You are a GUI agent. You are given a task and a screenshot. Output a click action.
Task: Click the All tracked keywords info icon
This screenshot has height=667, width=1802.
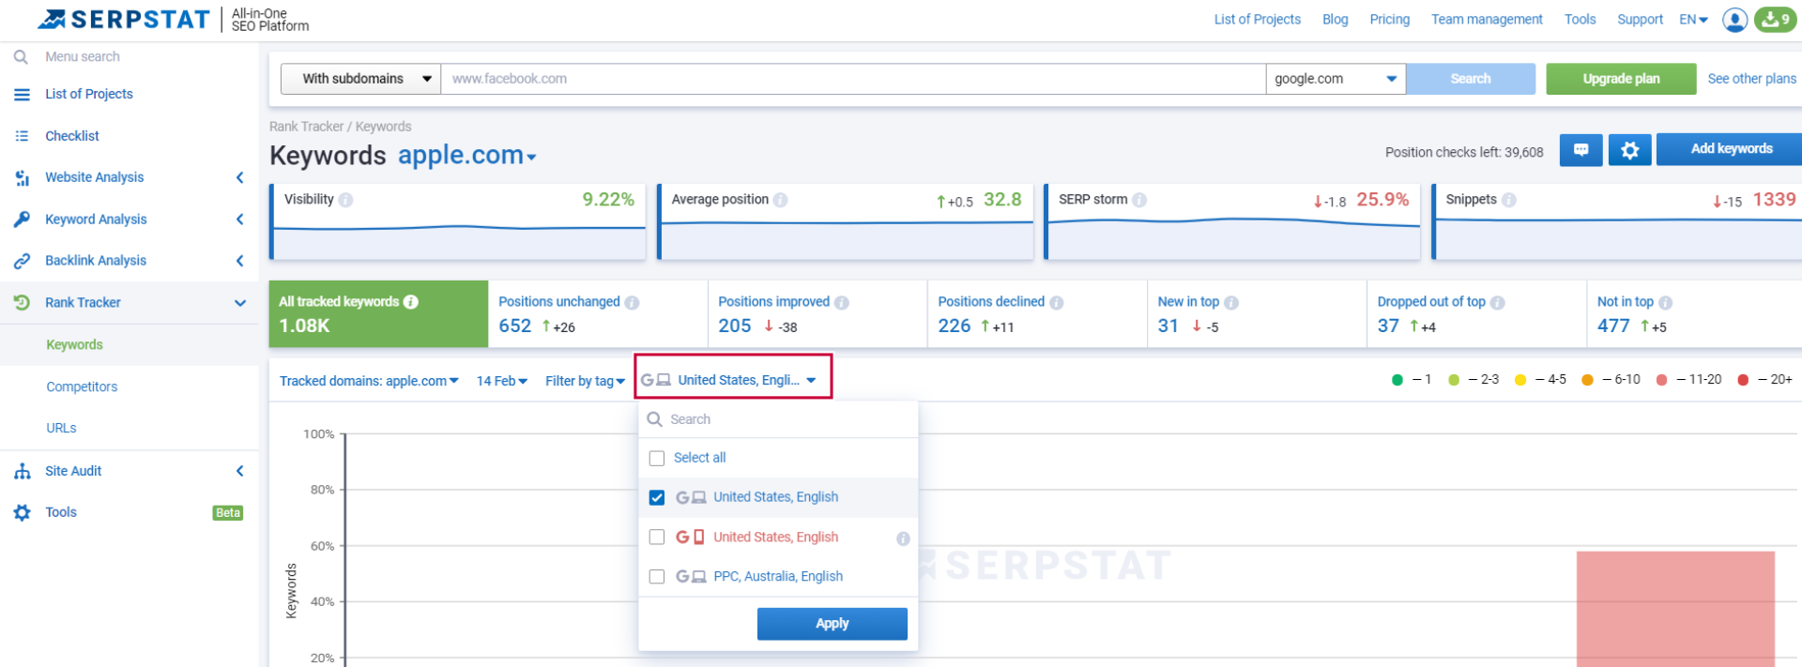point(410,301)
